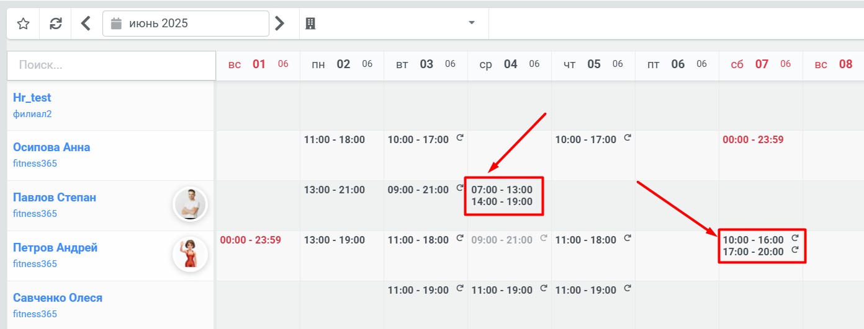Click repeat icon on Савченко Wednesday shift
The width and height of the screenshot is (864, 329).
[x=544, y=288]
